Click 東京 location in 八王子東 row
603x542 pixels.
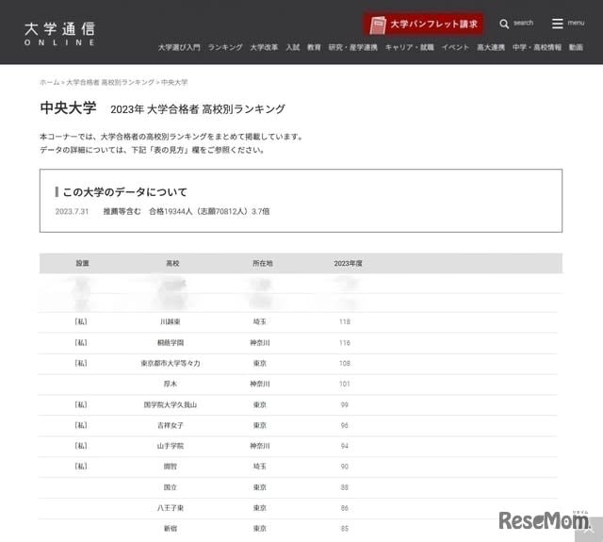click(x=260, y=508)
